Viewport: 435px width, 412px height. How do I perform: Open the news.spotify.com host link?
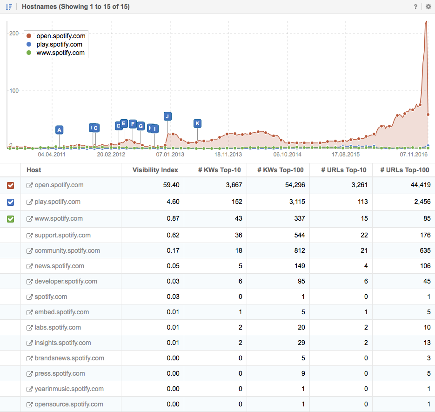click(59, 266)
